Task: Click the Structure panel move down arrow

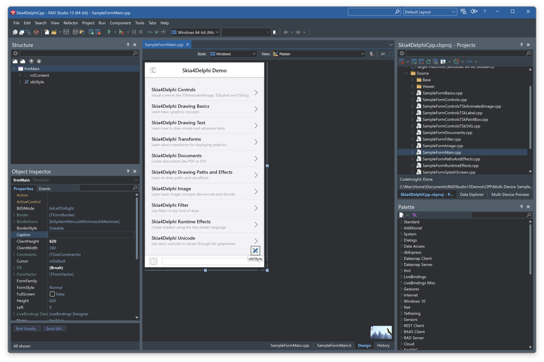Action: (x=39, y=61)
